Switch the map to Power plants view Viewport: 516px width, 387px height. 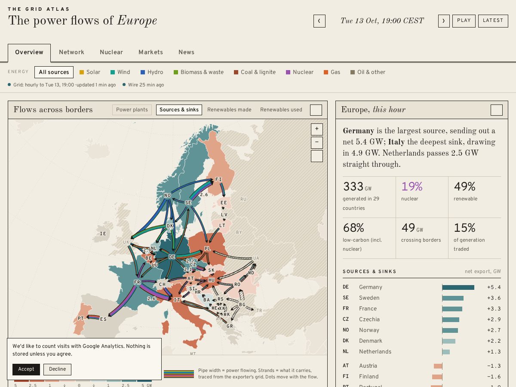click(132, 110)
